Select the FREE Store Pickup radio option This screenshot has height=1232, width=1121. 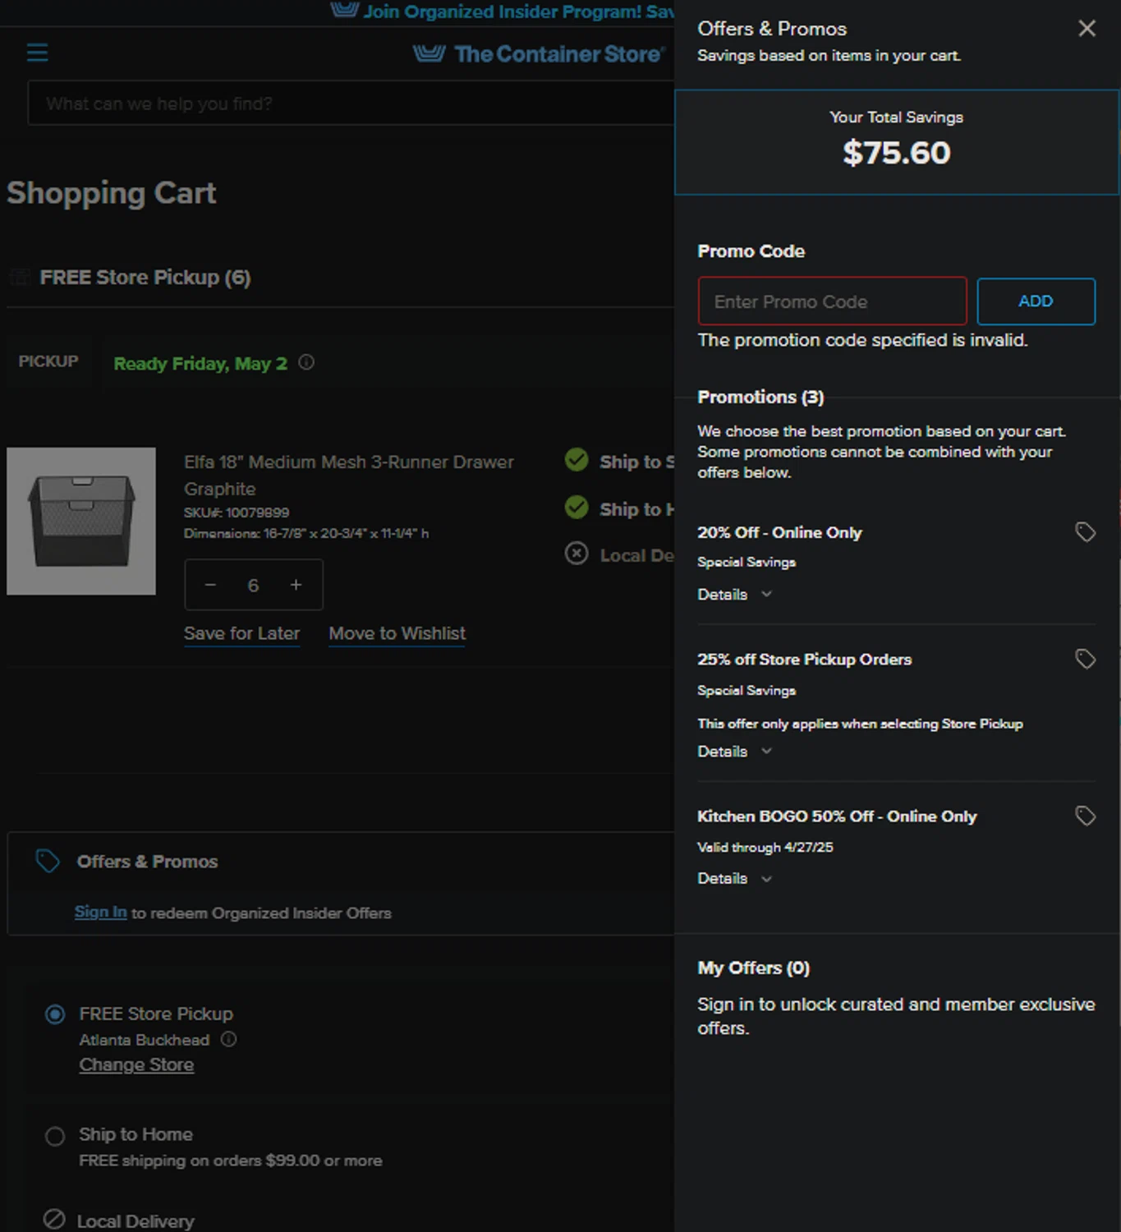(x=55, y=1014)
